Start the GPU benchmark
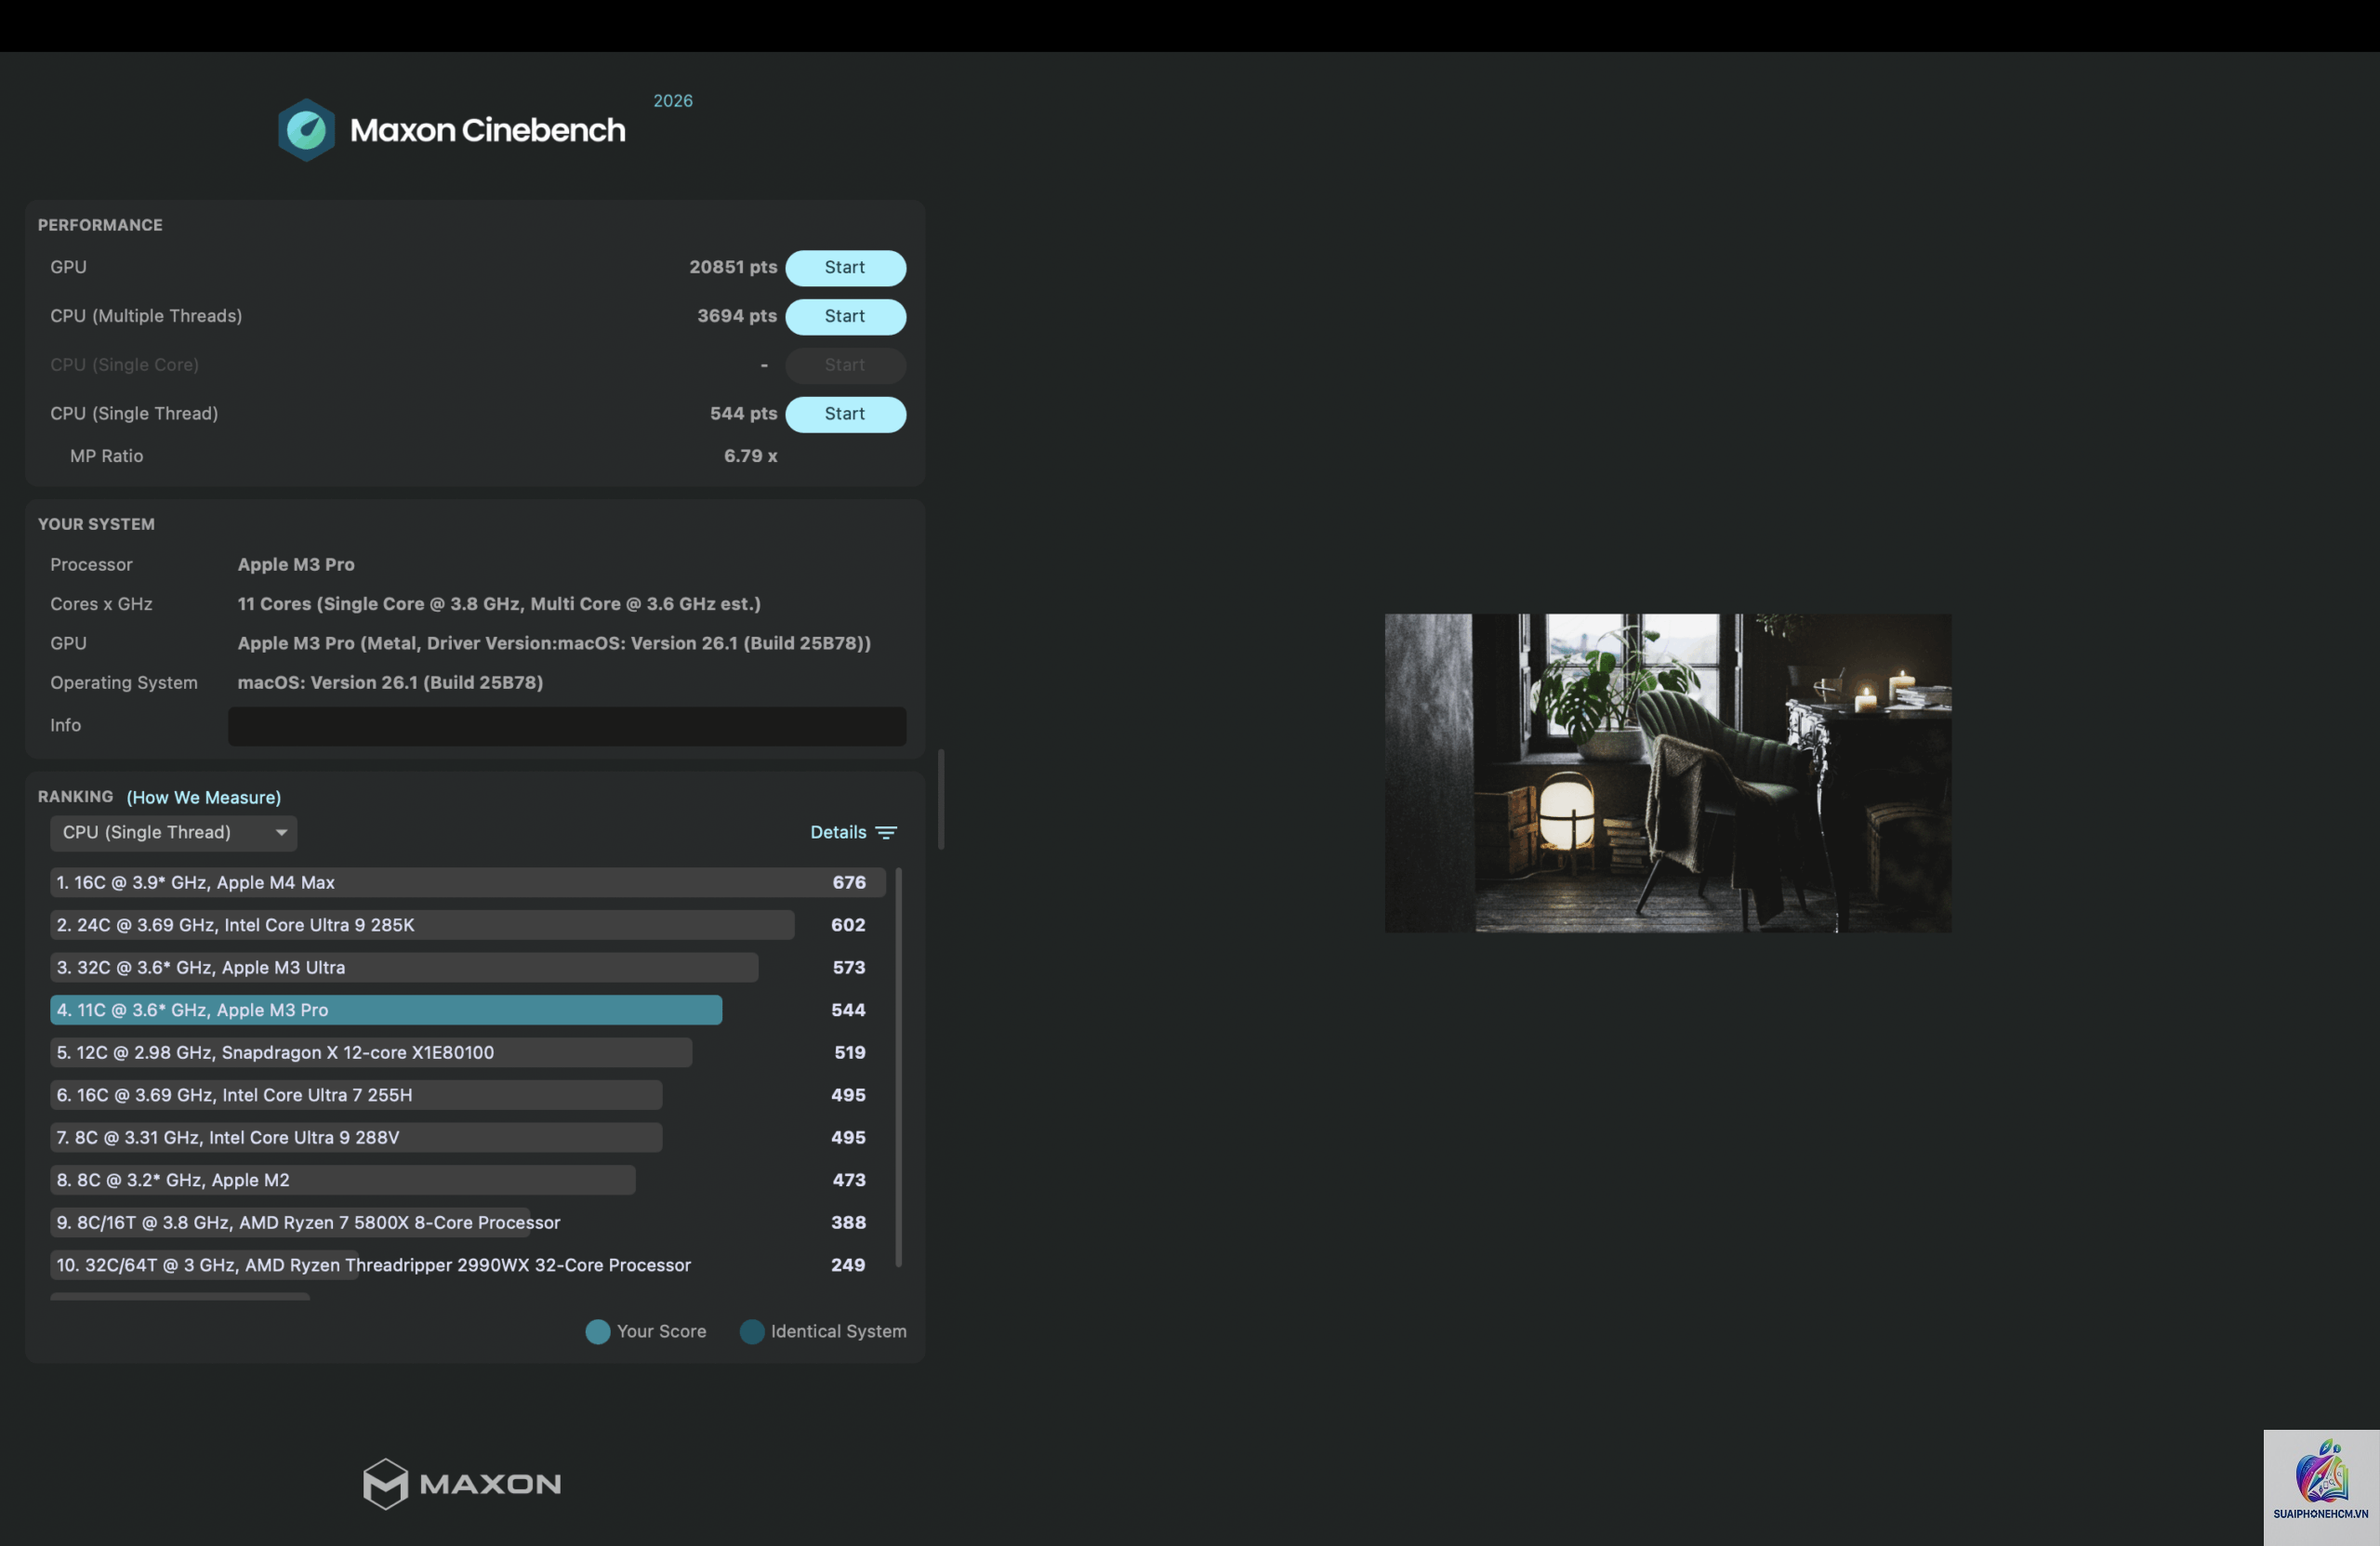 [845, 268]
